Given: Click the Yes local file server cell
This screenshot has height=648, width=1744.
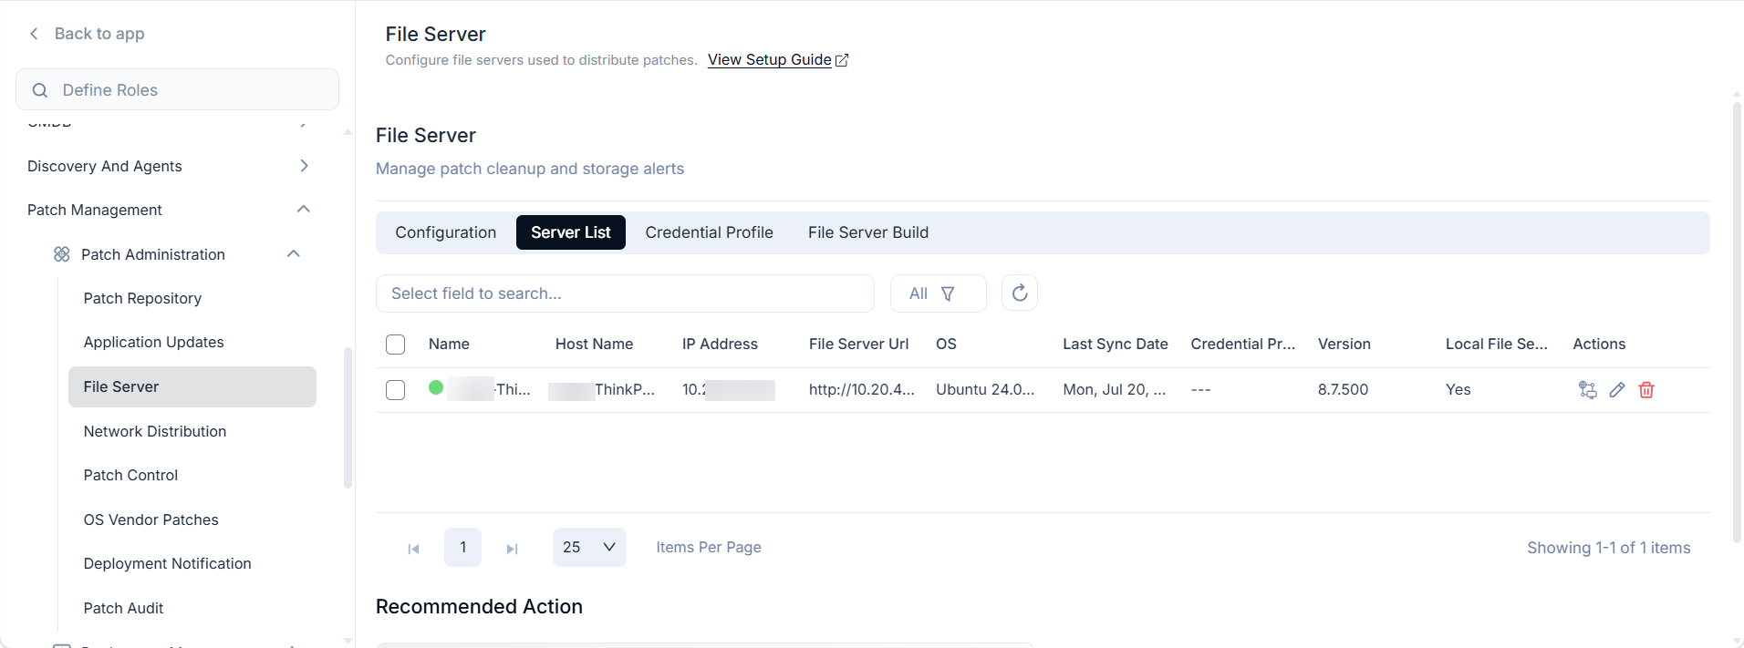Looking at the screenshot, I should [x=1458, y=389].
